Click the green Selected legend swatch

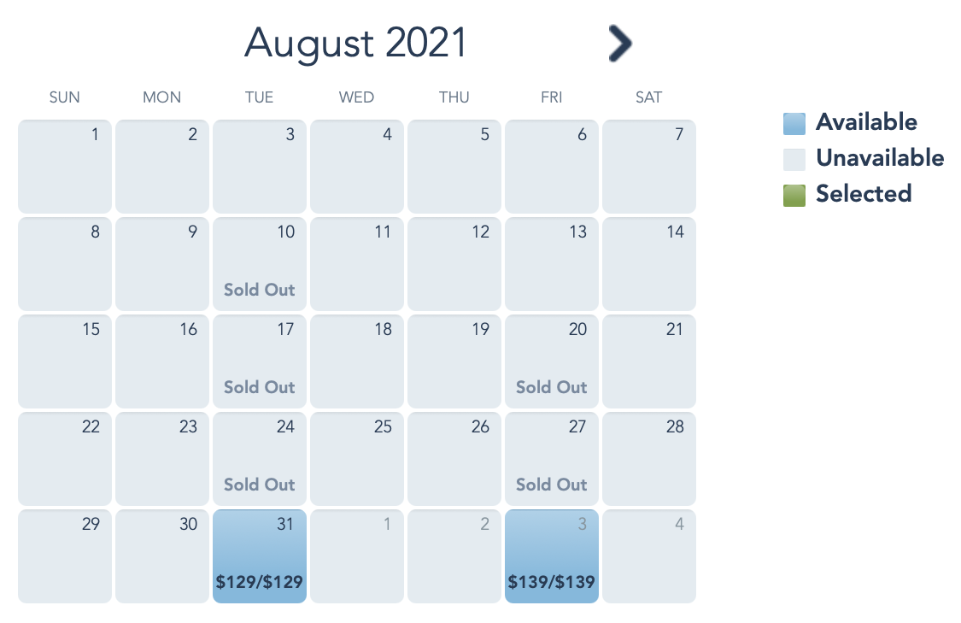tap(794, 195)
